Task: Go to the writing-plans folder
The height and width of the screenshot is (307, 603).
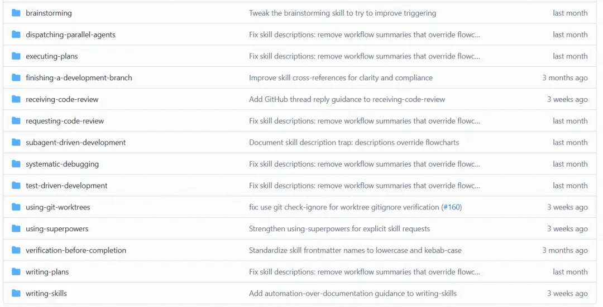Action: [47, 272]
